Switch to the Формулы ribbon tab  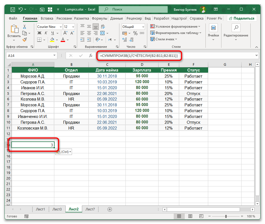(99, 18)
